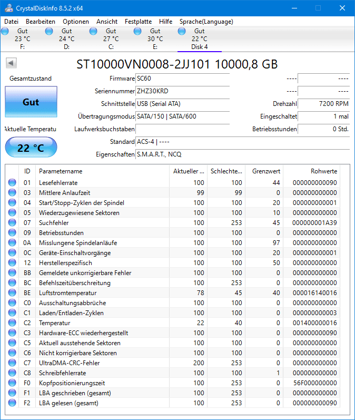Select the Disk 4 tab
355x420 pixels.
click(200, 39)
